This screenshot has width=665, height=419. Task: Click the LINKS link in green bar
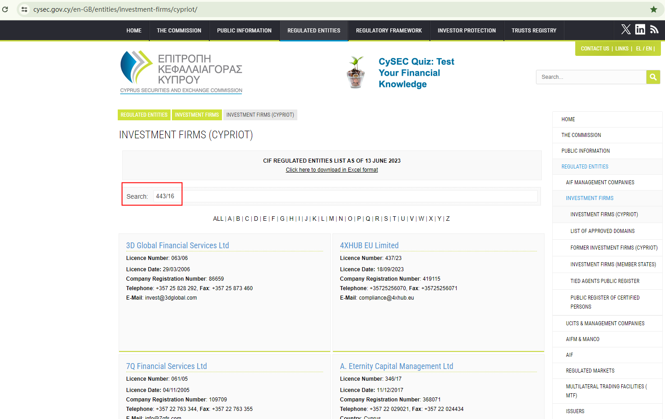coord(622,49)
